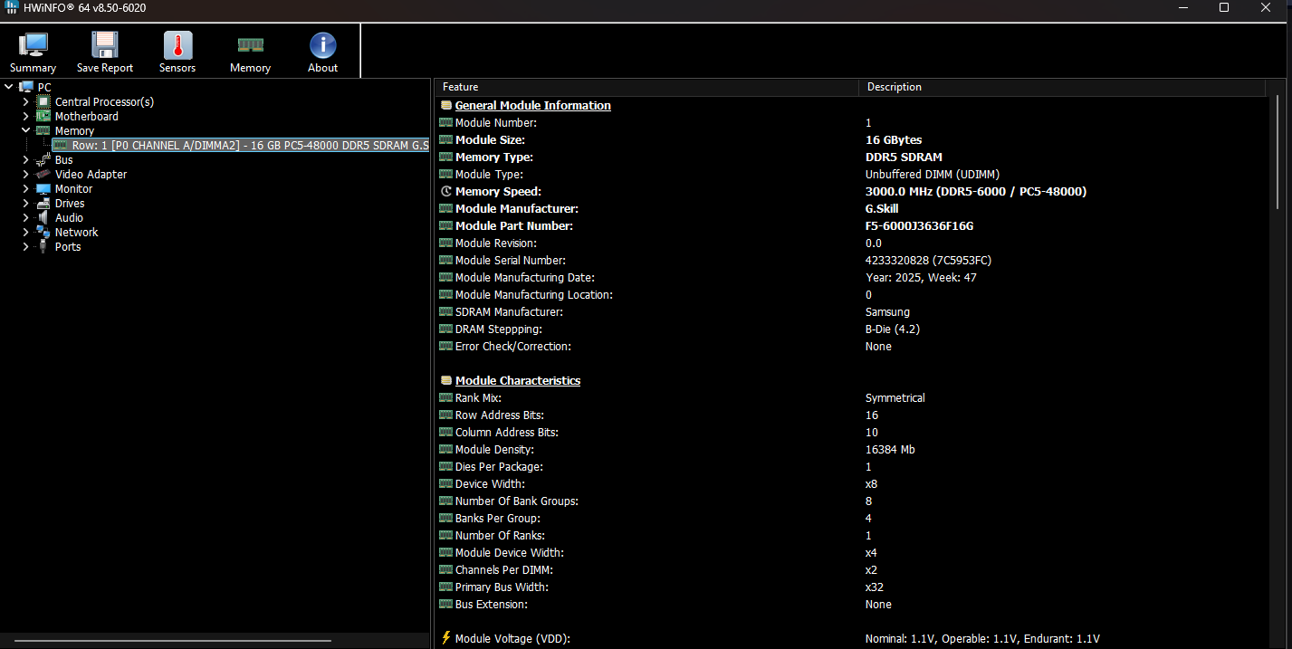1292x649 pixels.
Task: Click the Motherboard icon in tree
Action: (43, 116)
